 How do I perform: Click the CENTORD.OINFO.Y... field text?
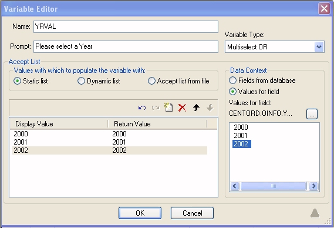[261, 113]
